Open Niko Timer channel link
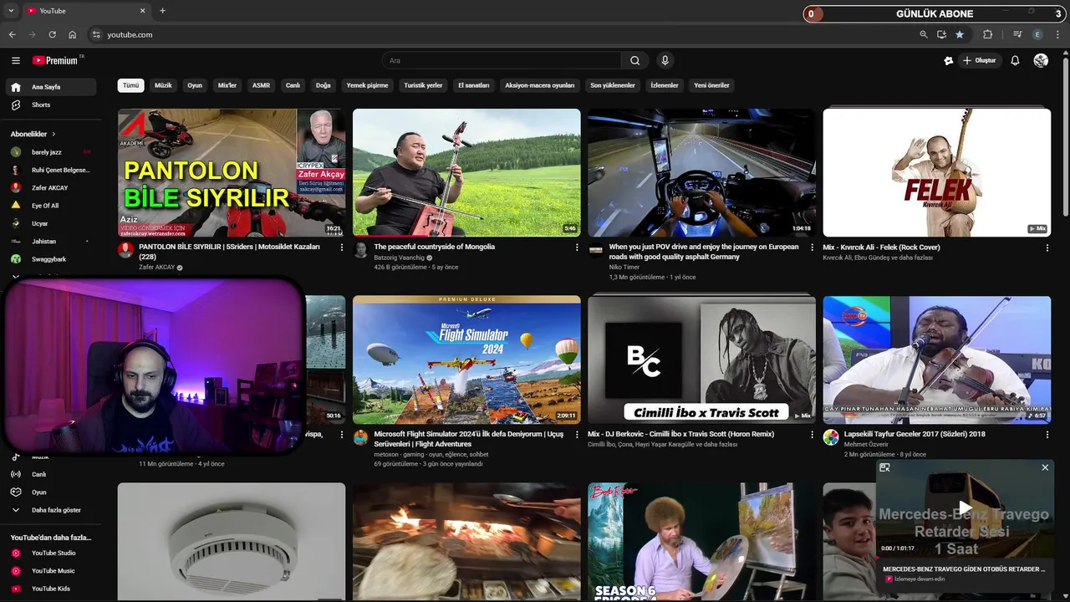Viewport: 1070px width, 602px height. (x=624, y=267)
